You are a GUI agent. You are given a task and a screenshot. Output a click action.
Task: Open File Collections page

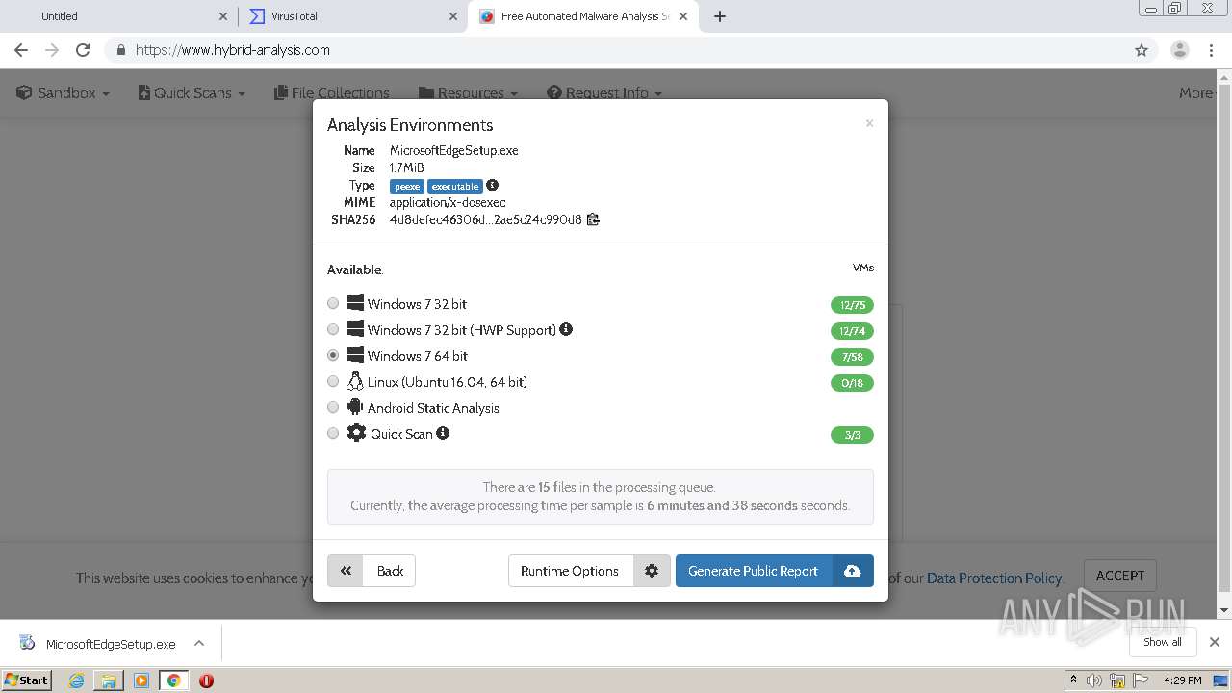(x=332, y=92)
